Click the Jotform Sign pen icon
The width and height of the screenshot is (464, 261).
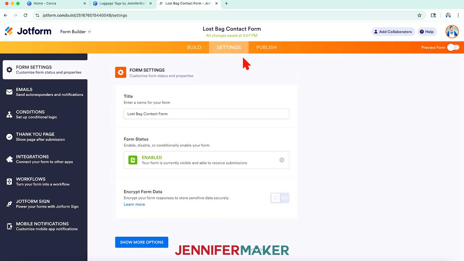(x=9, y=204)
